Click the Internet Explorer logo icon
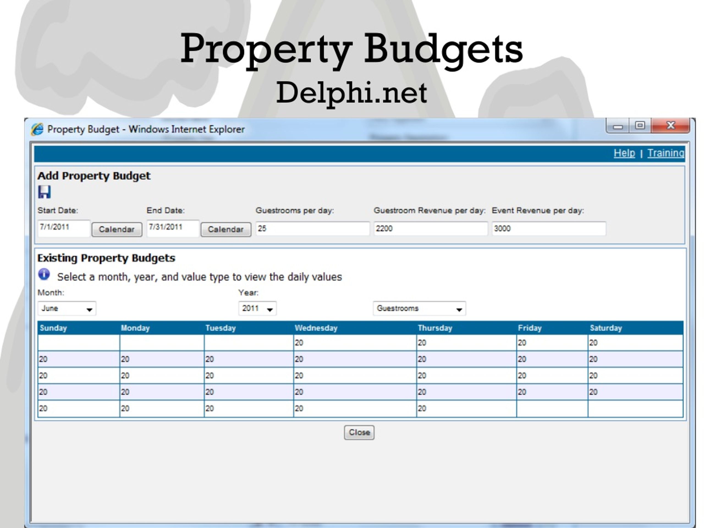The height and width of the screenshot is (528, 704). pos(37,129)
